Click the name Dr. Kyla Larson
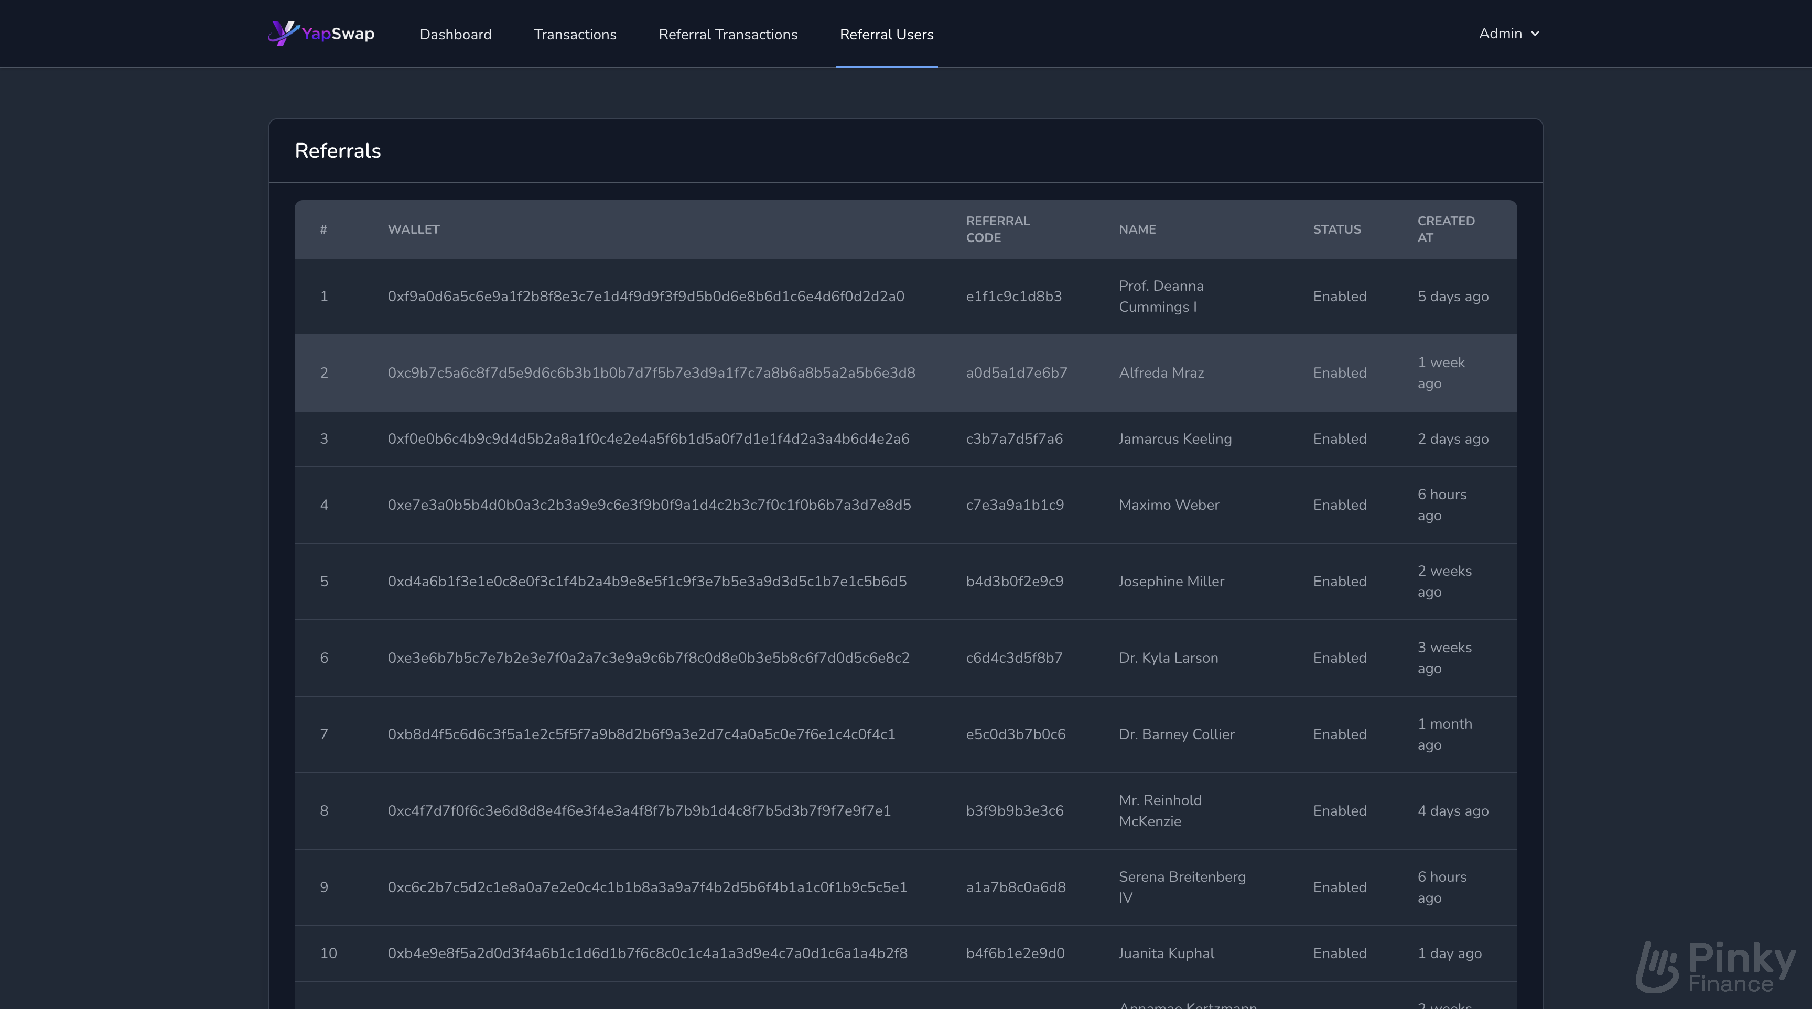 [1168, 657]
